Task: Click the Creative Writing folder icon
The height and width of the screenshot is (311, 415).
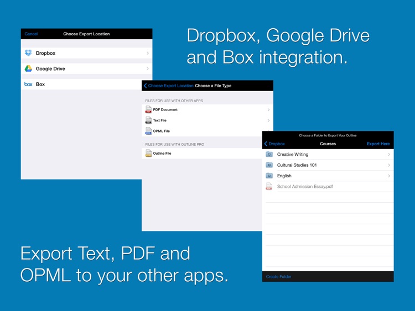Action: click(269, 154)
